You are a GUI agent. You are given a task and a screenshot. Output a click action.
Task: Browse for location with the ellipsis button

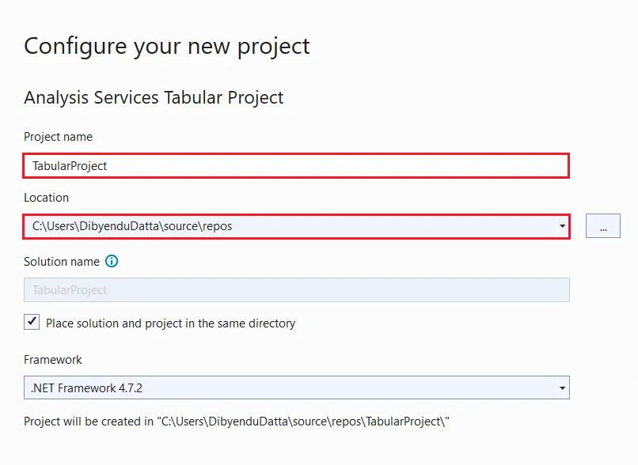(603, 226)
